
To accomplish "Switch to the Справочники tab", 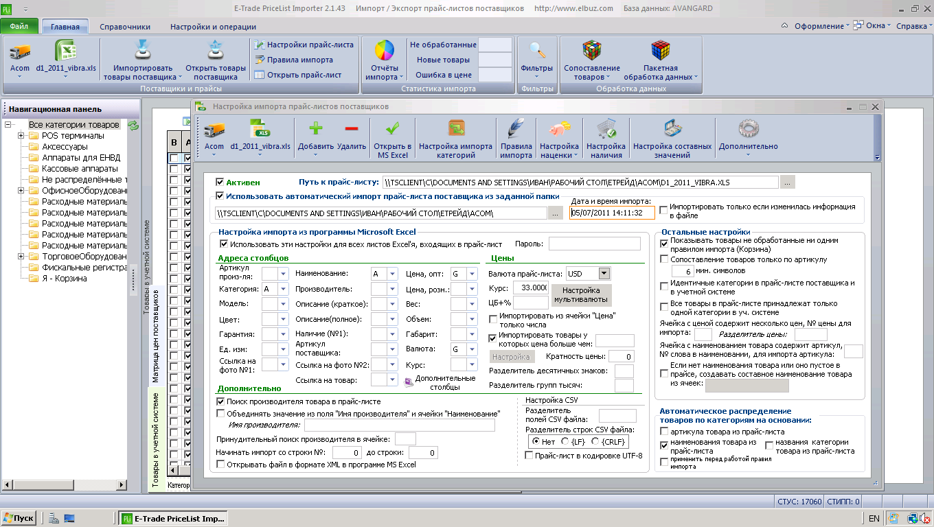I will click(125, 27).
